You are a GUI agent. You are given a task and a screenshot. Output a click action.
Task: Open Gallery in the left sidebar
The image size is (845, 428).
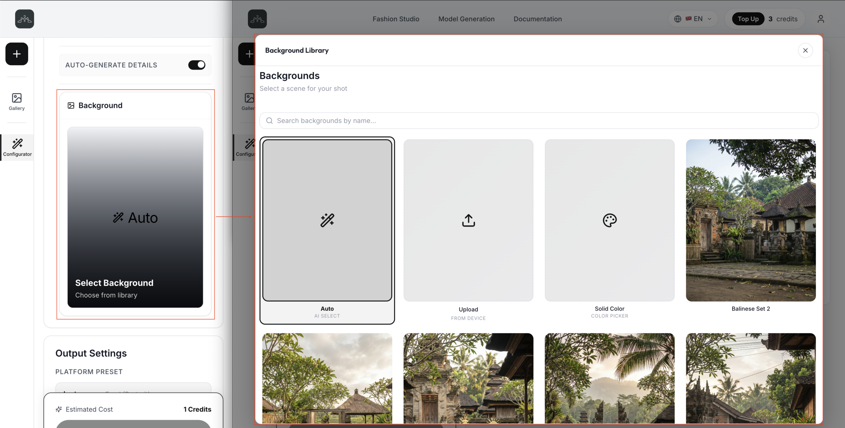17,102
